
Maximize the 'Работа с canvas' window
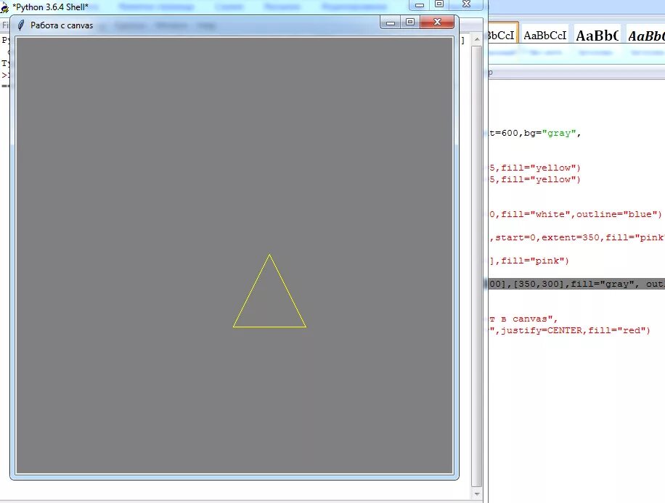[409, 22]
